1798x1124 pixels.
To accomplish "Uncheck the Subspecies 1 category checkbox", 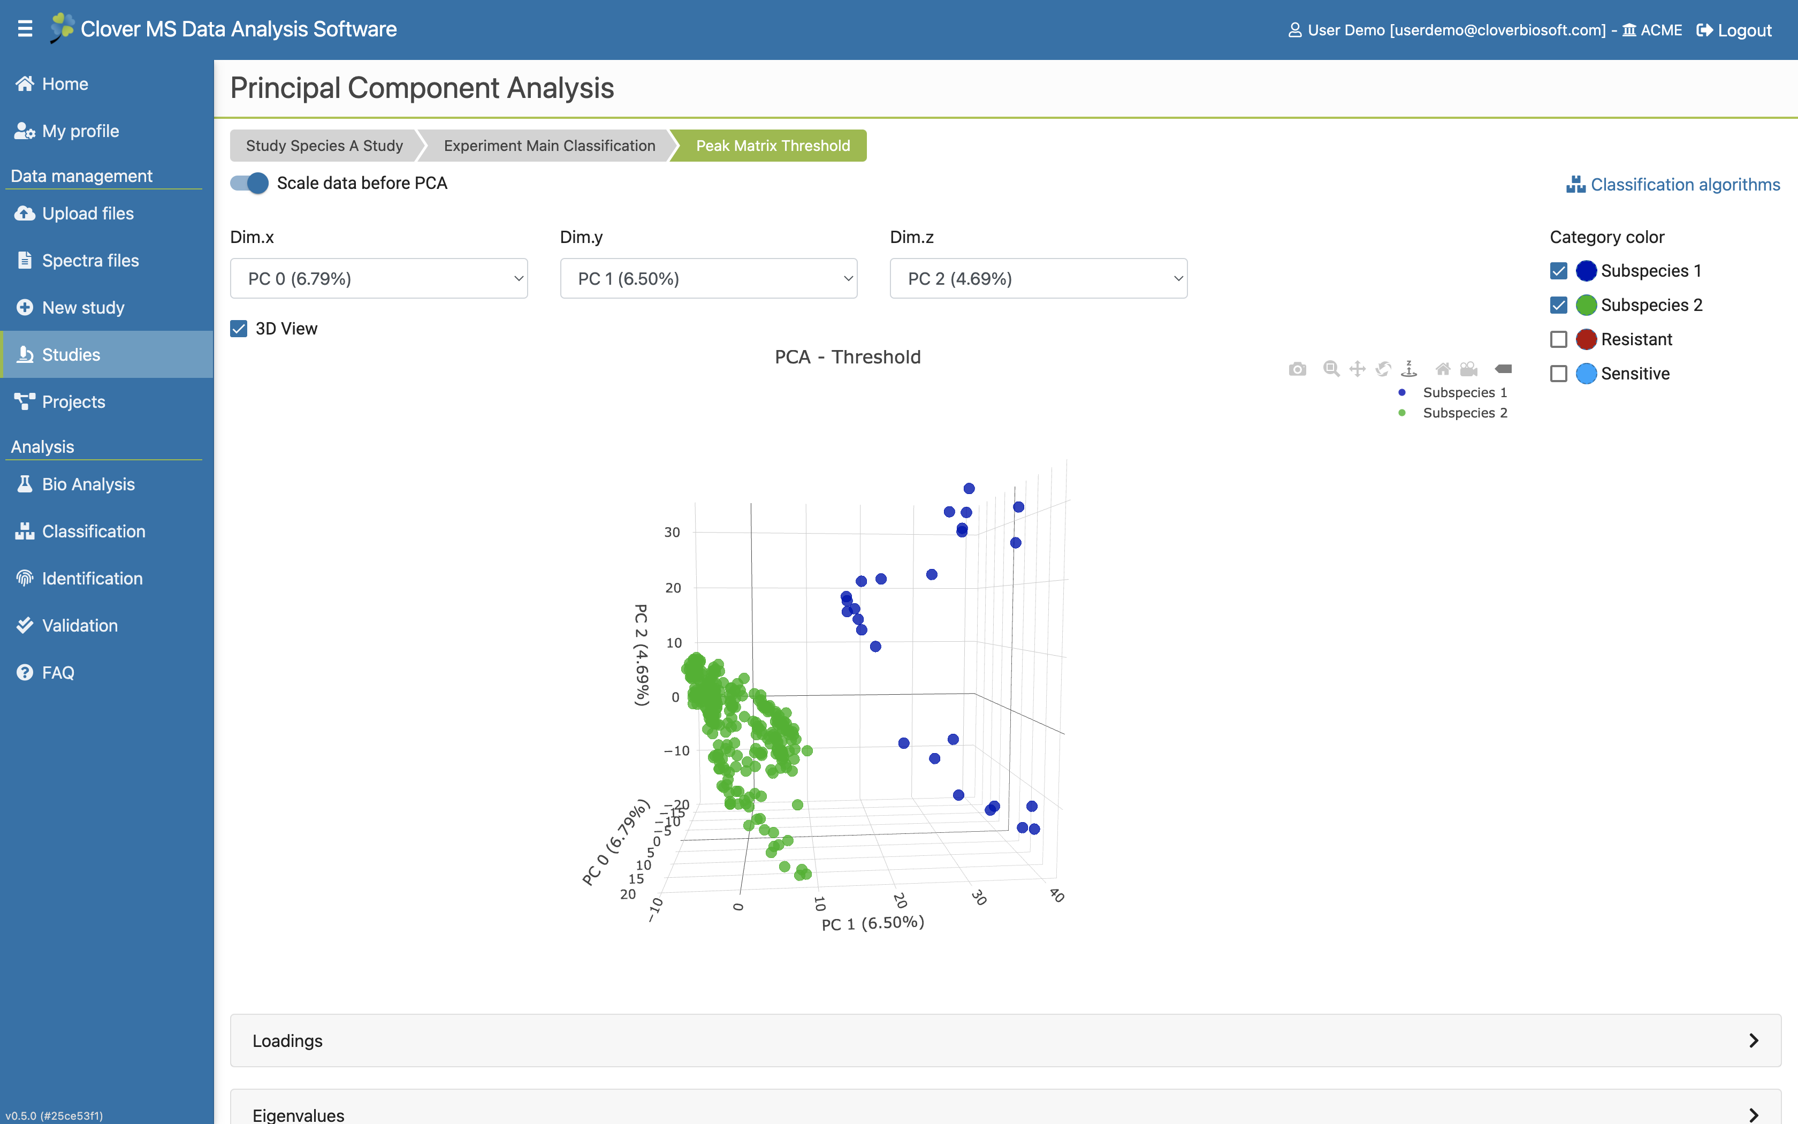I will point(1559,271).
